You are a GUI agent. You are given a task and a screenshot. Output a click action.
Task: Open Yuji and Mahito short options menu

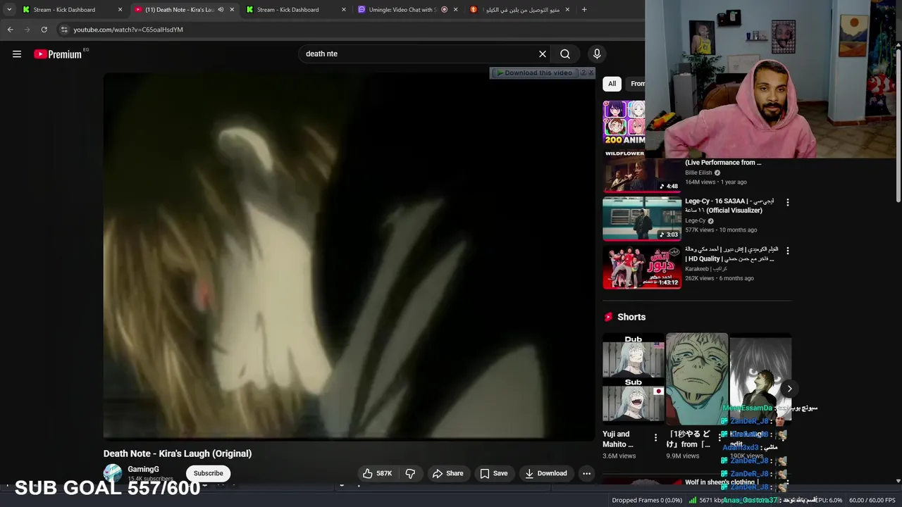655,438
